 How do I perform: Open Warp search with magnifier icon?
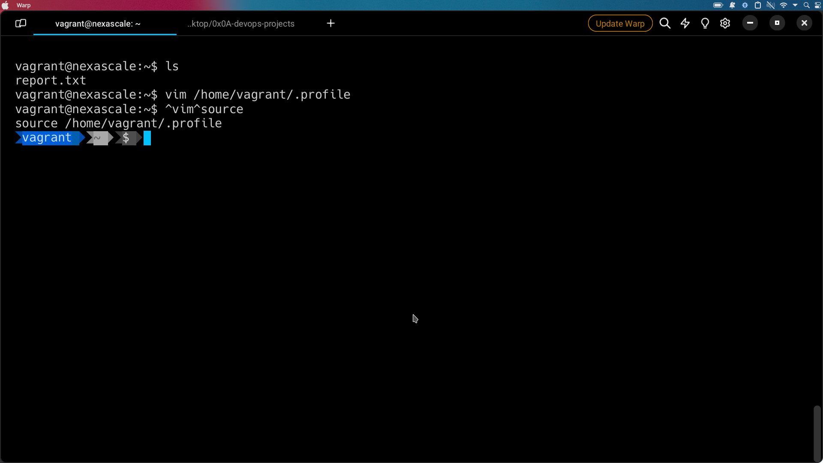(665, 23)
